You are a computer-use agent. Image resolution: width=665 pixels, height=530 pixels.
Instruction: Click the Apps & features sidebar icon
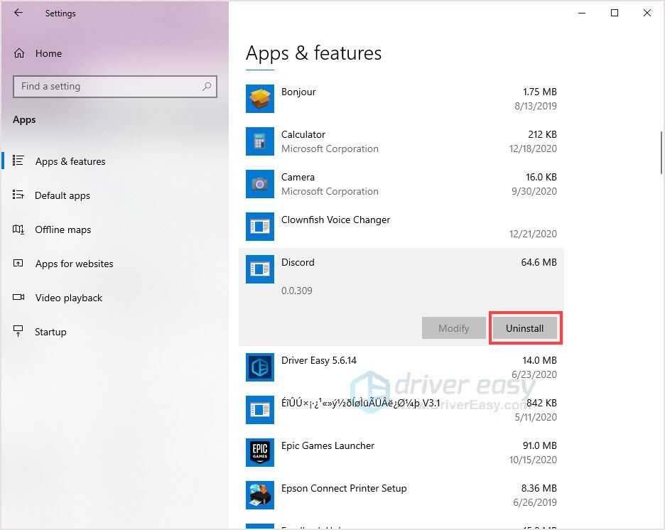coord(18,161)
